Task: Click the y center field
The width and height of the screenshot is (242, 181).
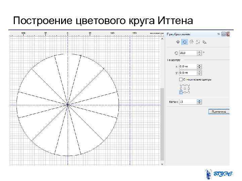Action: click(188, 73)
